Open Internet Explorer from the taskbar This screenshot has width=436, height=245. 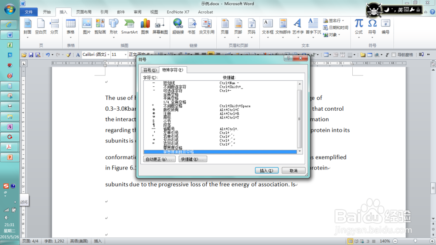pos(10,24)
